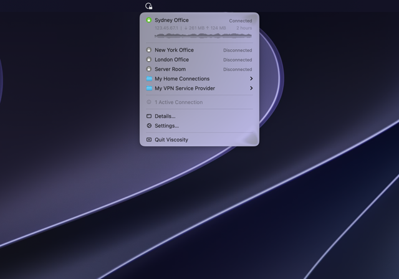Click the 123.45.67.1 IP address text
Screen dimensions: 399x279
pos(166,28)
